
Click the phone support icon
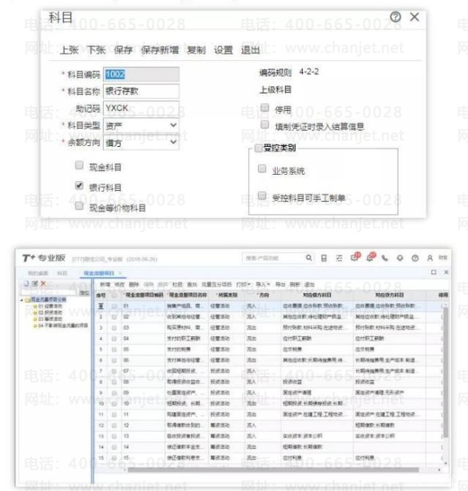click(x=385, y=258)
